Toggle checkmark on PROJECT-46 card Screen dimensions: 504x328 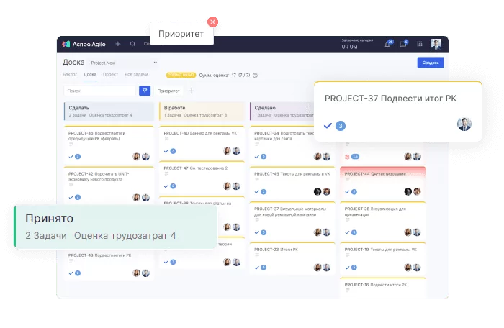click(71, 156)
